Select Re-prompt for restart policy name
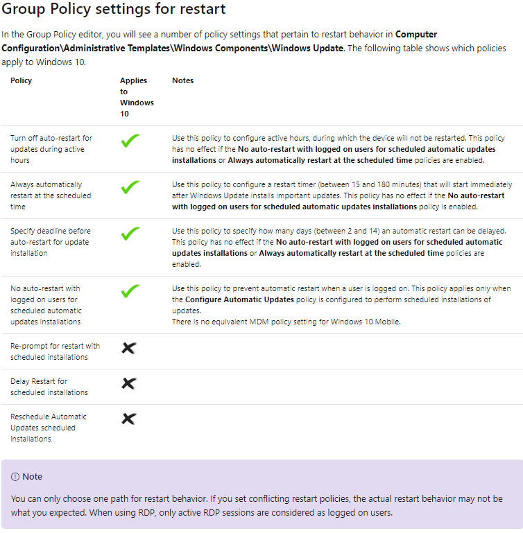Screen dimensions: 523x533 55,351
